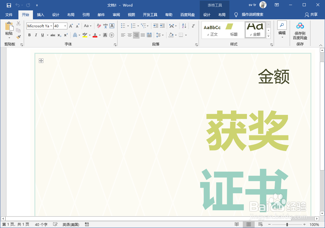This screenshot has width=325, height=228.
Task: Toggle italic formatting
Action: point(36,35)
